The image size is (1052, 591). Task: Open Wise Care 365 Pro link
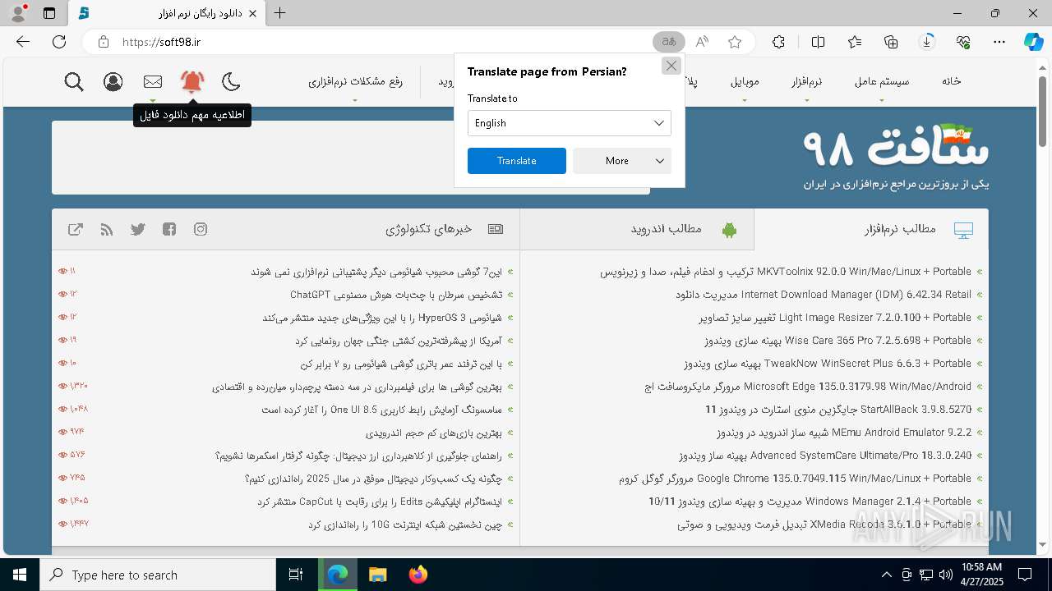(837, 341)
